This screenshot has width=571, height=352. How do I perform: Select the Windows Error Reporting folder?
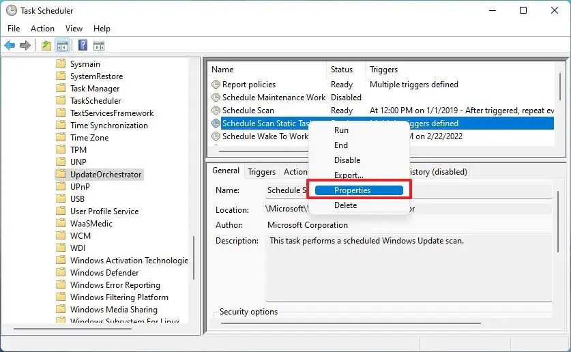tap(115, 285)
